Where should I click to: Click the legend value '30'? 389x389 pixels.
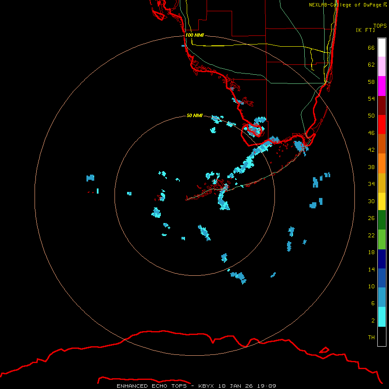(x=371, y=201)
